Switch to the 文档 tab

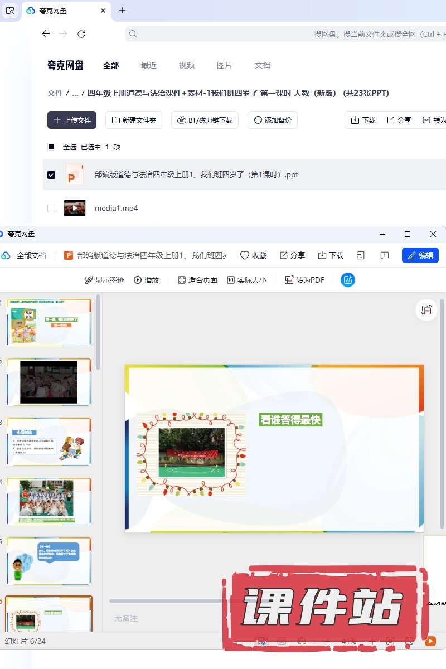pos(263,65)
